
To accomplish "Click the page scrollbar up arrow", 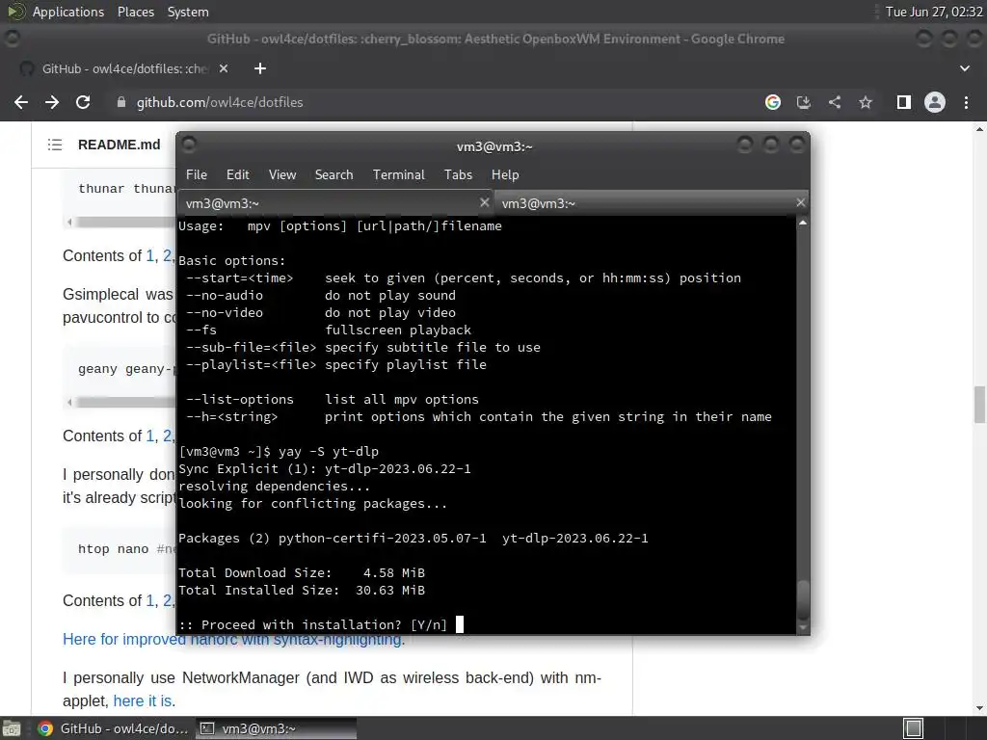I will 979,129.
